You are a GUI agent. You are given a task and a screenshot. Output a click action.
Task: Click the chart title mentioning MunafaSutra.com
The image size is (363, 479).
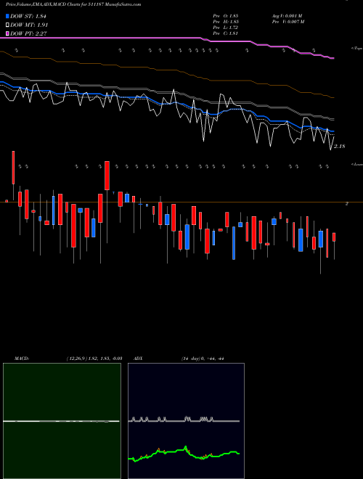(x=73, y=4)
